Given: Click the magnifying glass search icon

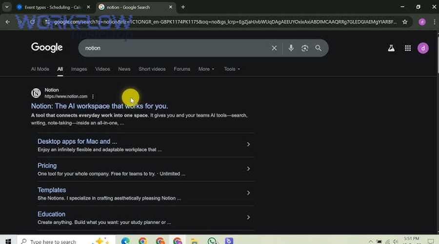Looking at the screenshot, I should (x=319, y=48).
